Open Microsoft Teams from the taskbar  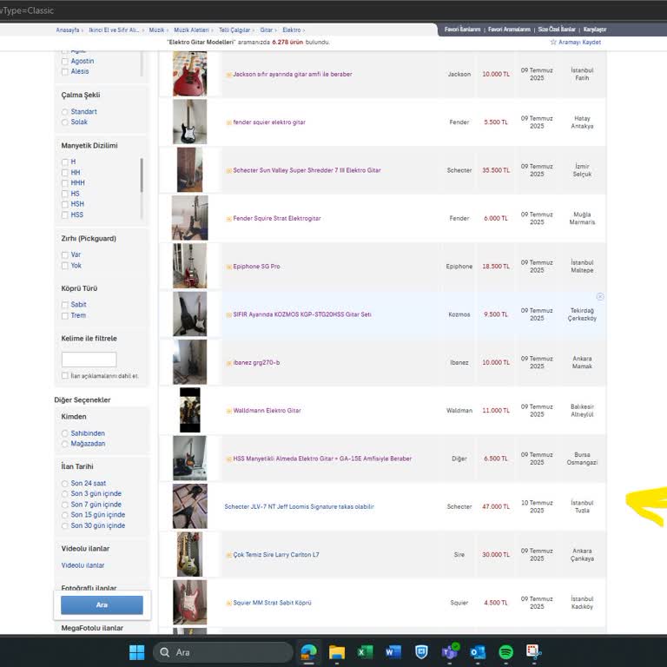(449, 652)
